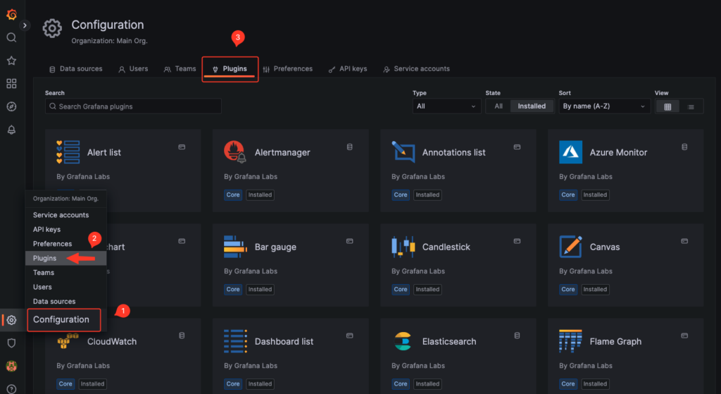The width and height of the screenshot is (721, 394).
Task: Open the Annotations list plugin icon
Action: [403, 152]
